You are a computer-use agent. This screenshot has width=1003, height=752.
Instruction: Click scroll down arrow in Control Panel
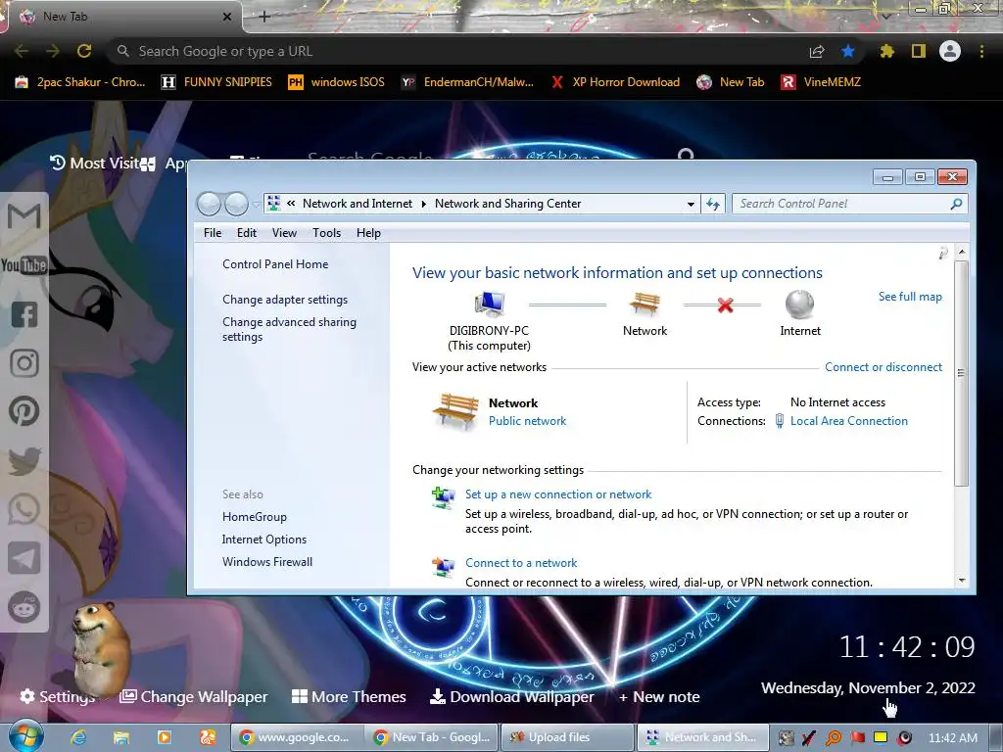(x=962, y=581)
